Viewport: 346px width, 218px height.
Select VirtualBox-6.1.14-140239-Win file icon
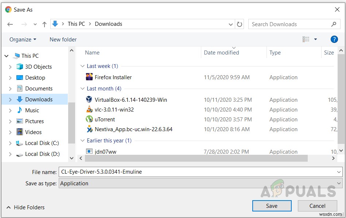(x=89, y=100)
